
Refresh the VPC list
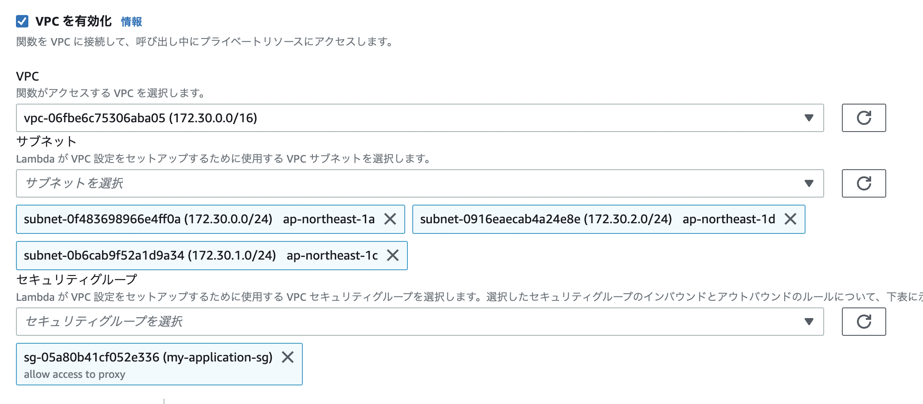862,118
